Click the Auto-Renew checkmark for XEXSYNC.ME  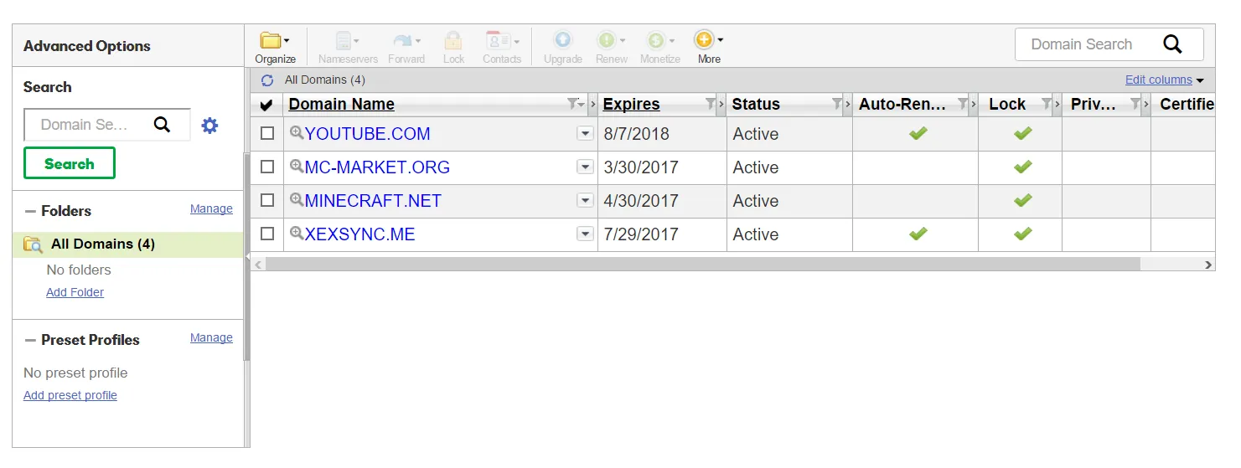pos(918,234)
